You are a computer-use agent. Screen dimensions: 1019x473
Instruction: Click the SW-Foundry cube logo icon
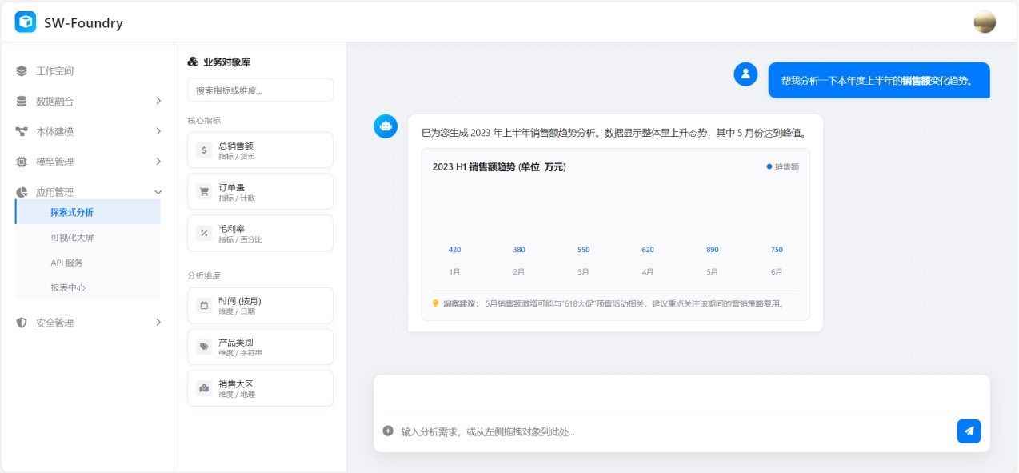click(x=26, y=22)
